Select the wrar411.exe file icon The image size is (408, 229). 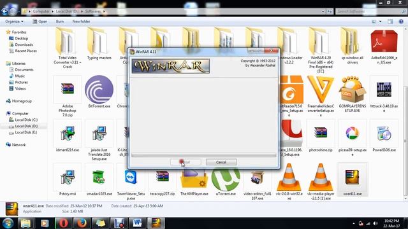(x=352, y=177)
